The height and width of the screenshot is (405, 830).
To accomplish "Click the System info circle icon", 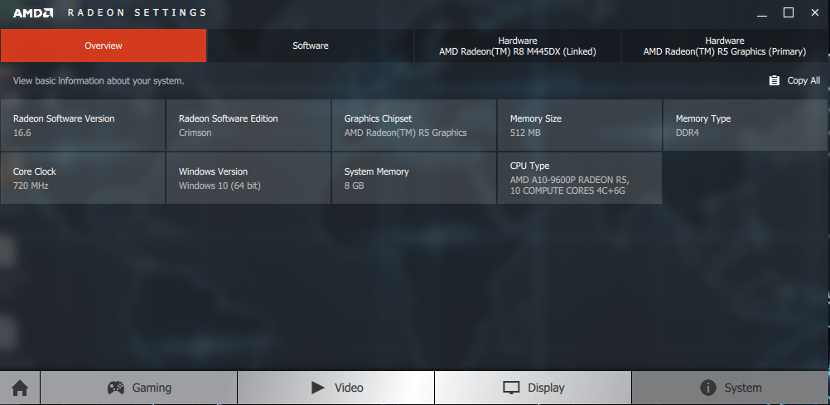I will [x=707, y=388].
